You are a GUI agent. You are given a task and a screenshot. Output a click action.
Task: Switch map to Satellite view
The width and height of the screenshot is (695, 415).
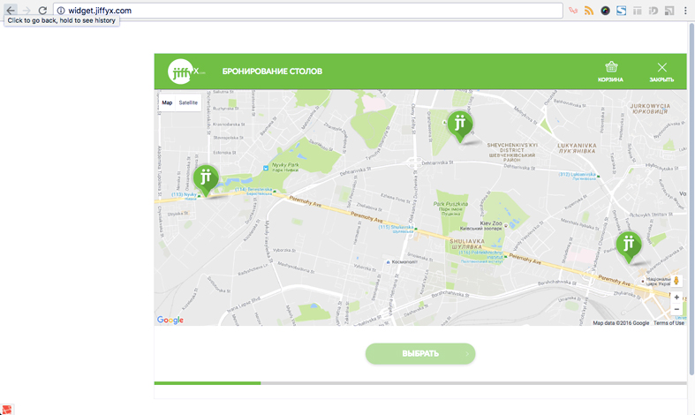tap(188, 103)
